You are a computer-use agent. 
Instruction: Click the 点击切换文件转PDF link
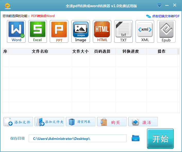[163, 16]
